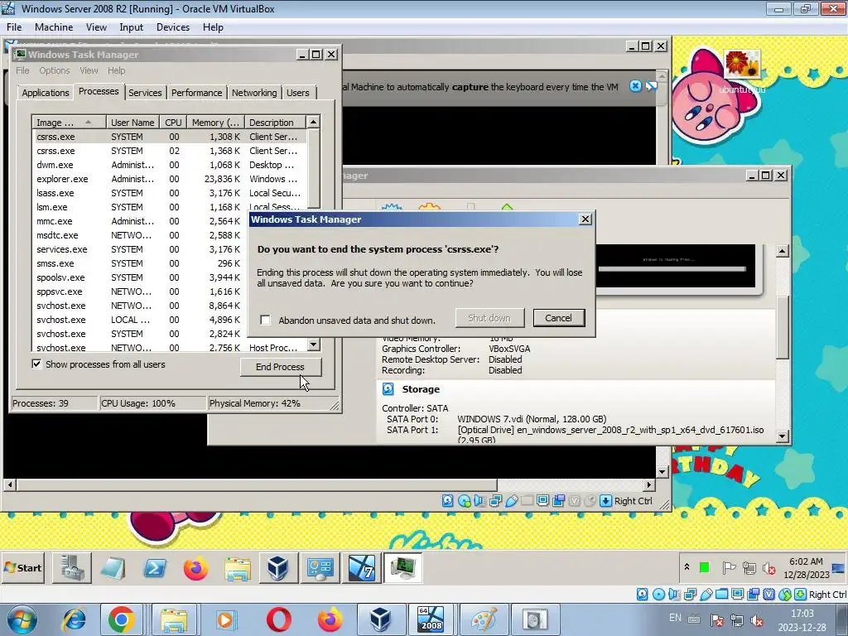Open VirtualBox cube icon in guest taskbar
Image resolution: width=848 pixels, height=636 pixels.
coord(278,568)
